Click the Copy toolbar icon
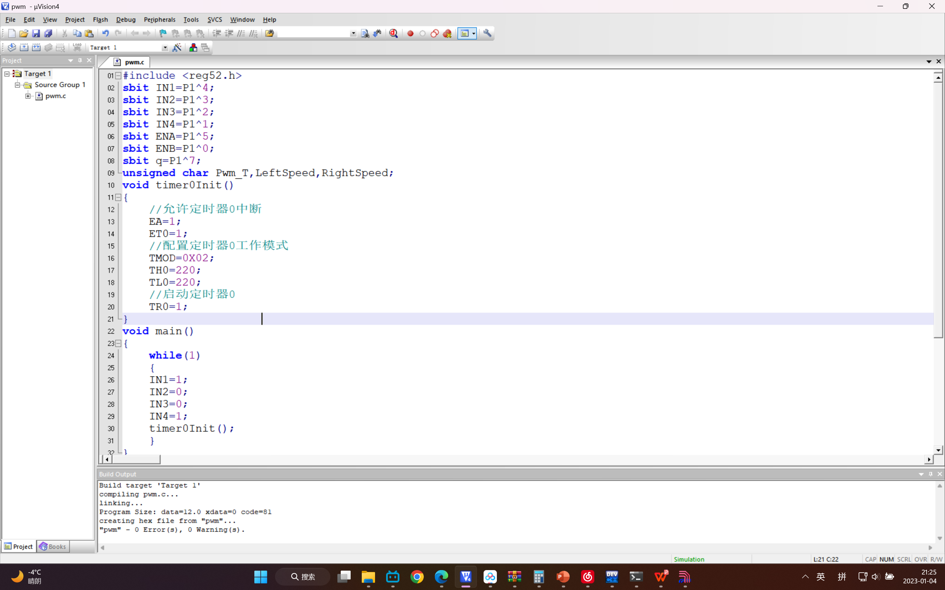 point(77,34)
